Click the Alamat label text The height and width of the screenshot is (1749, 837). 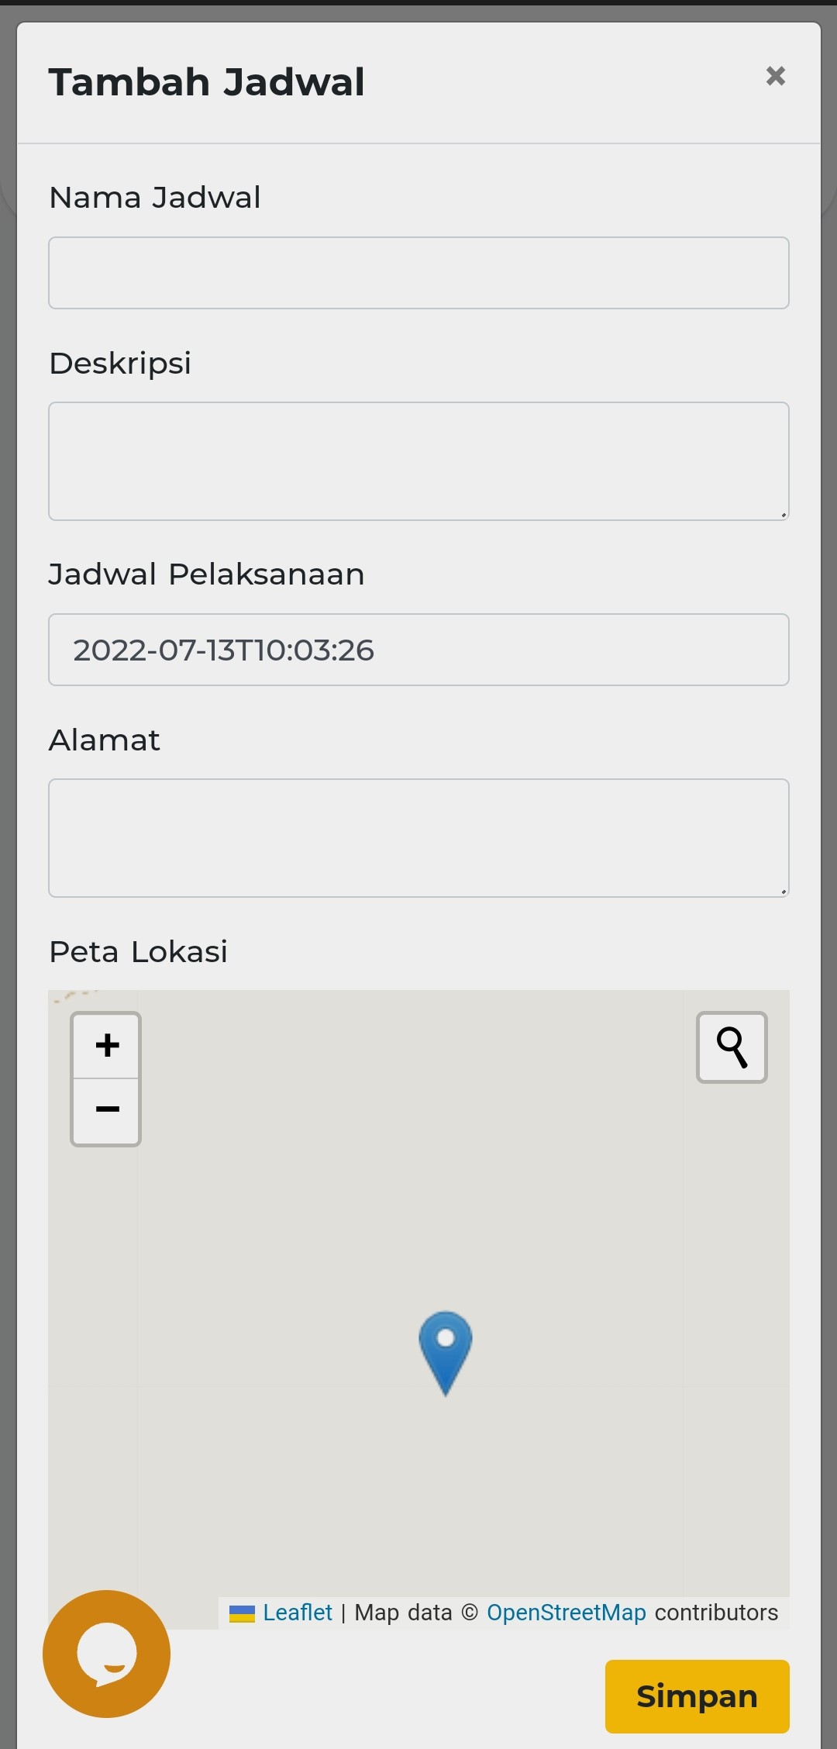point(105,740)
